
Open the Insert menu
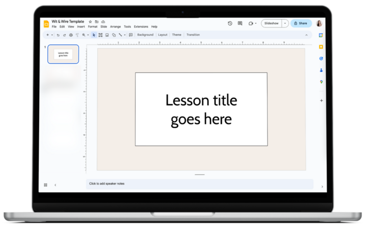click(x=81, y=26)
